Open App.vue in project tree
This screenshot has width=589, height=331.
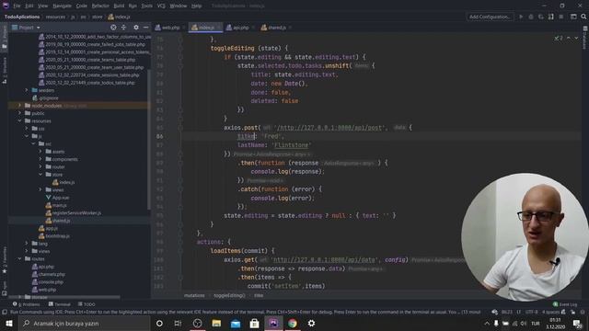[57, 198]
